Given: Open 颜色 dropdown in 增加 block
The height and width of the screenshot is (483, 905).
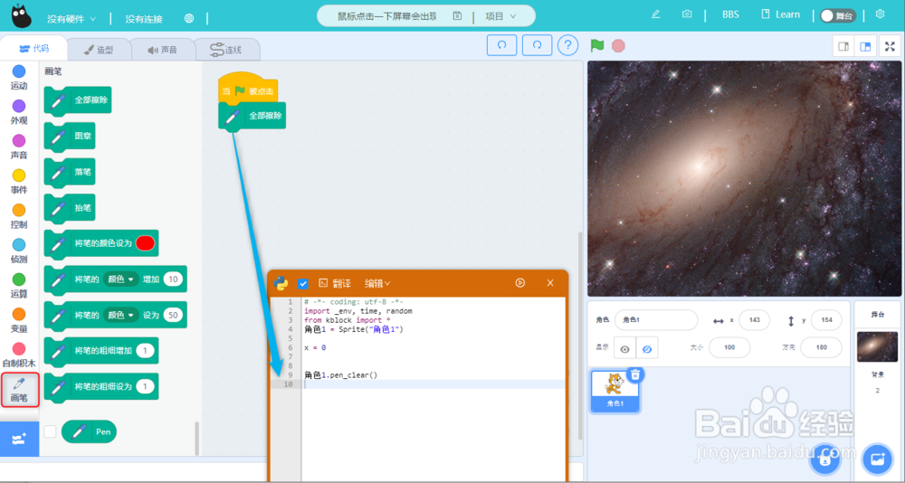Looking at the screenshot, I should coord(121,279).
